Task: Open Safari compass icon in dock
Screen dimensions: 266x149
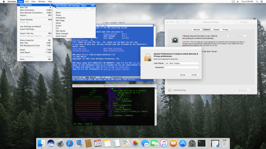Action: [70, 143]
